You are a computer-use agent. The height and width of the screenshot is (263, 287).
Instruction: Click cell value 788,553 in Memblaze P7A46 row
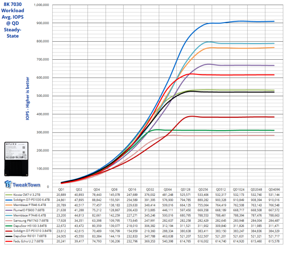[x=203, y=216]
